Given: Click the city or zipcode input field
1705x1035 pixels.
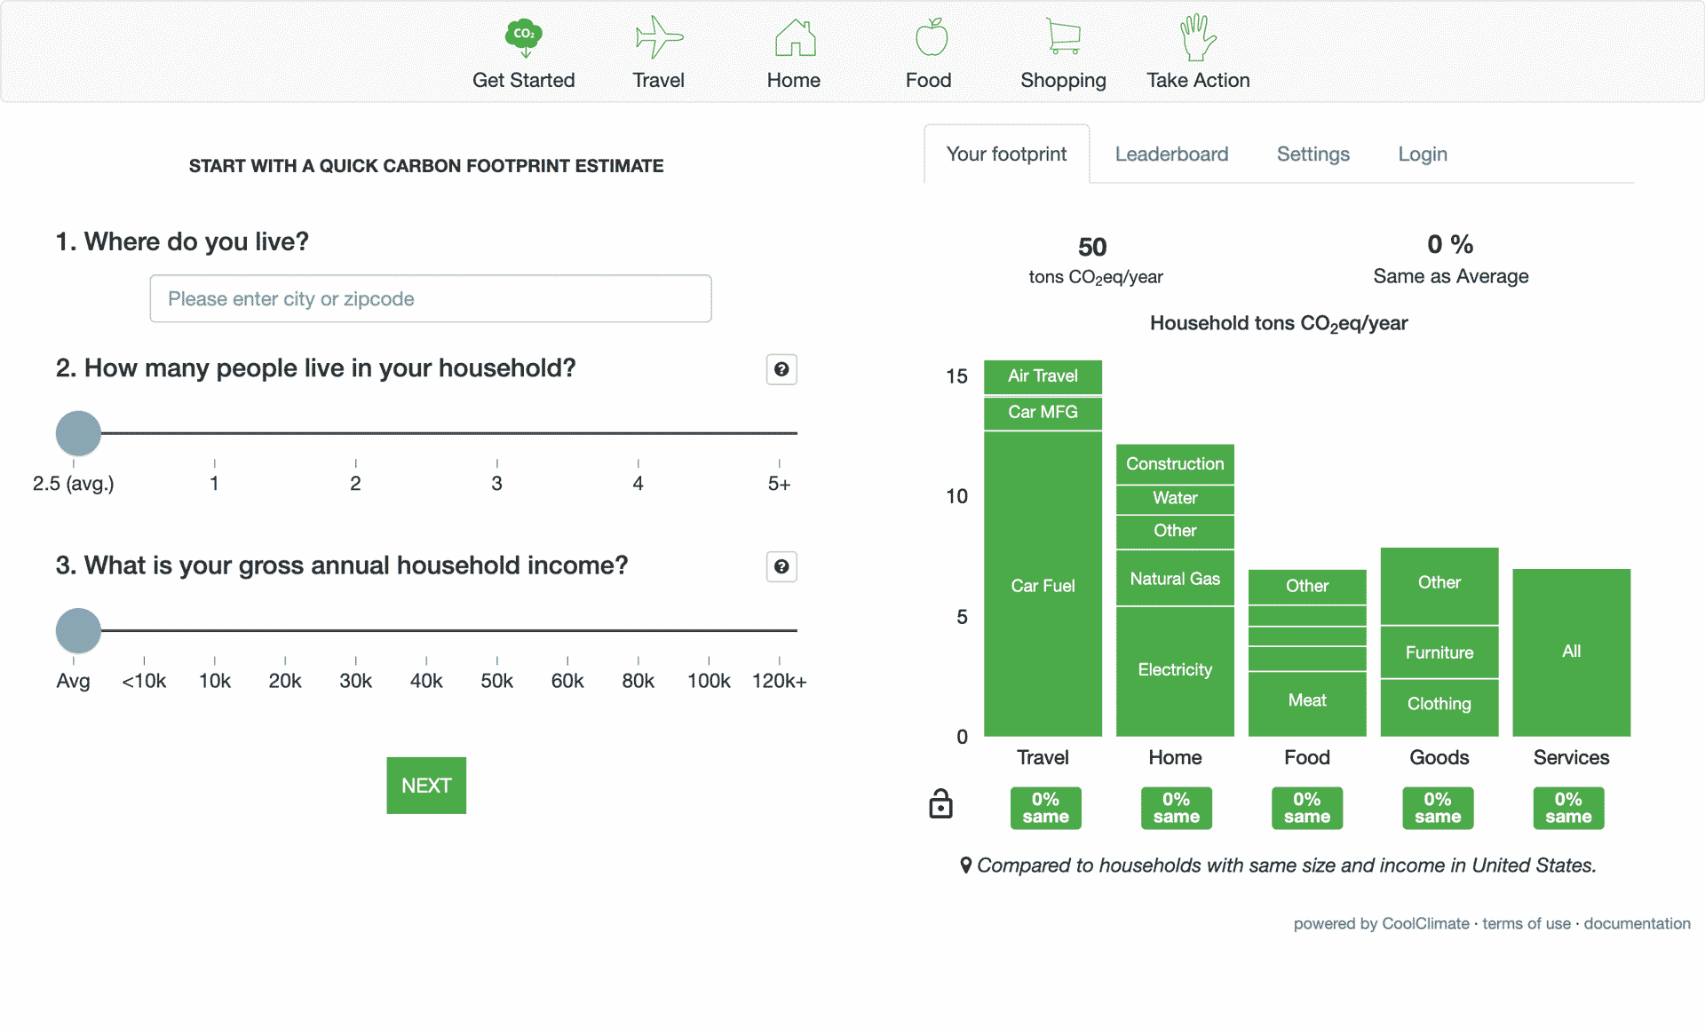Looking at the screenshot, I should (430, 298).
